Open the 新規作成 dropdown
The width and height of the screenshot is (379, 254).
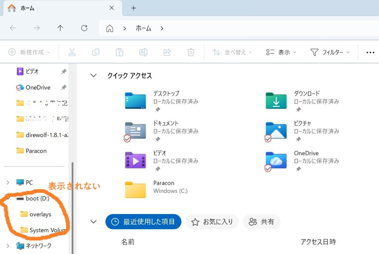[x=29, y=53]
